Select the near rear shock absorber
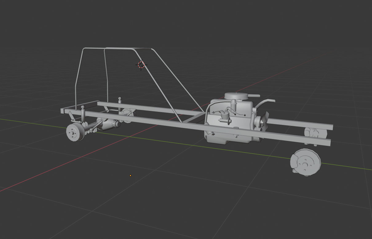The image size is (372, 239). click(x=83, y=114)
